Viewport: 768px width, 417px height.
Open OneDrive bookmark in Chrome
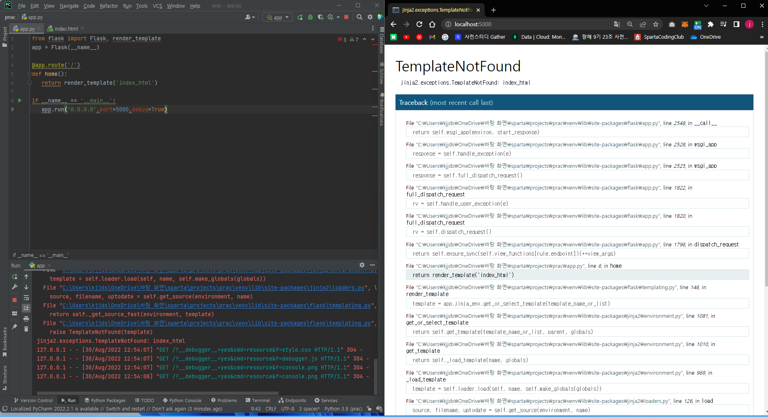(x=706, y=37)
